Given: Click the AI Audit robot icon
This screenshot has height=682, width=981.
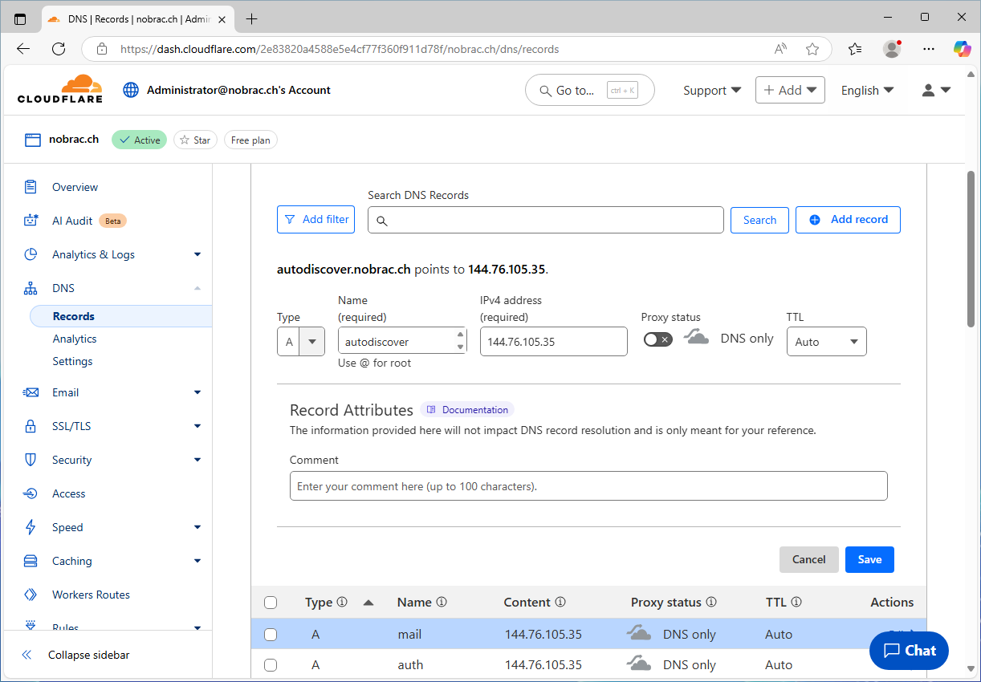Looking at the screenshot, I should (31, 221).
